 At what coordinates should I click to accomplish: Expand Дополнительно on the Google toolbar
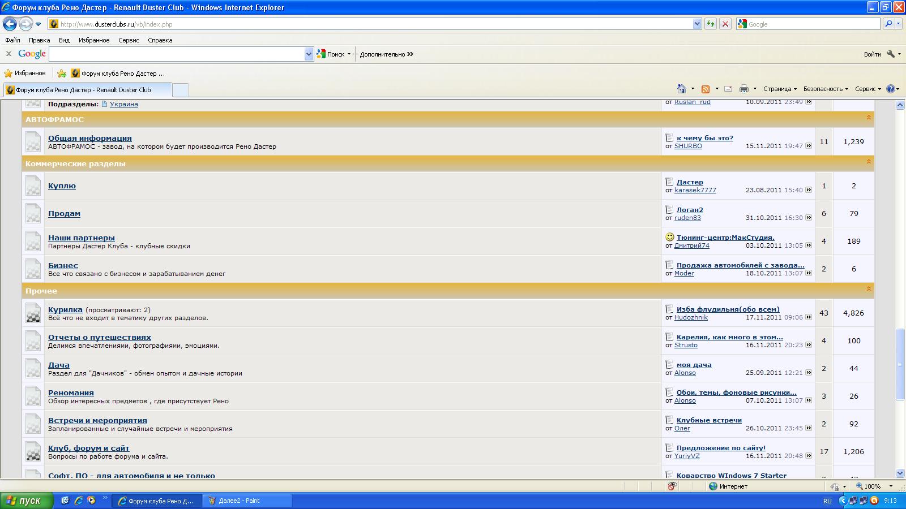[x=387, y=54]
